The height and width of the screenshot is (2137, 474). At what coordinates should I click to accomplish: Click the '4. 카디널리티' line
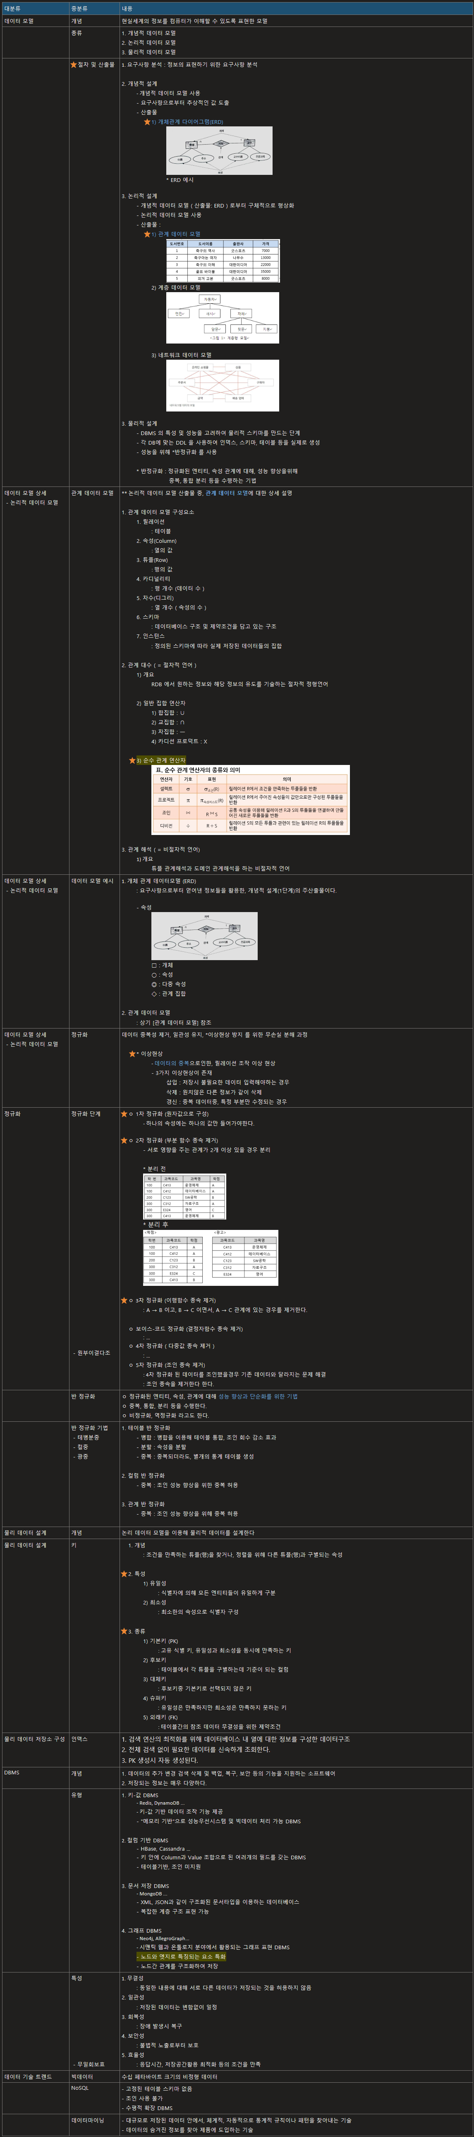(153, 578)
